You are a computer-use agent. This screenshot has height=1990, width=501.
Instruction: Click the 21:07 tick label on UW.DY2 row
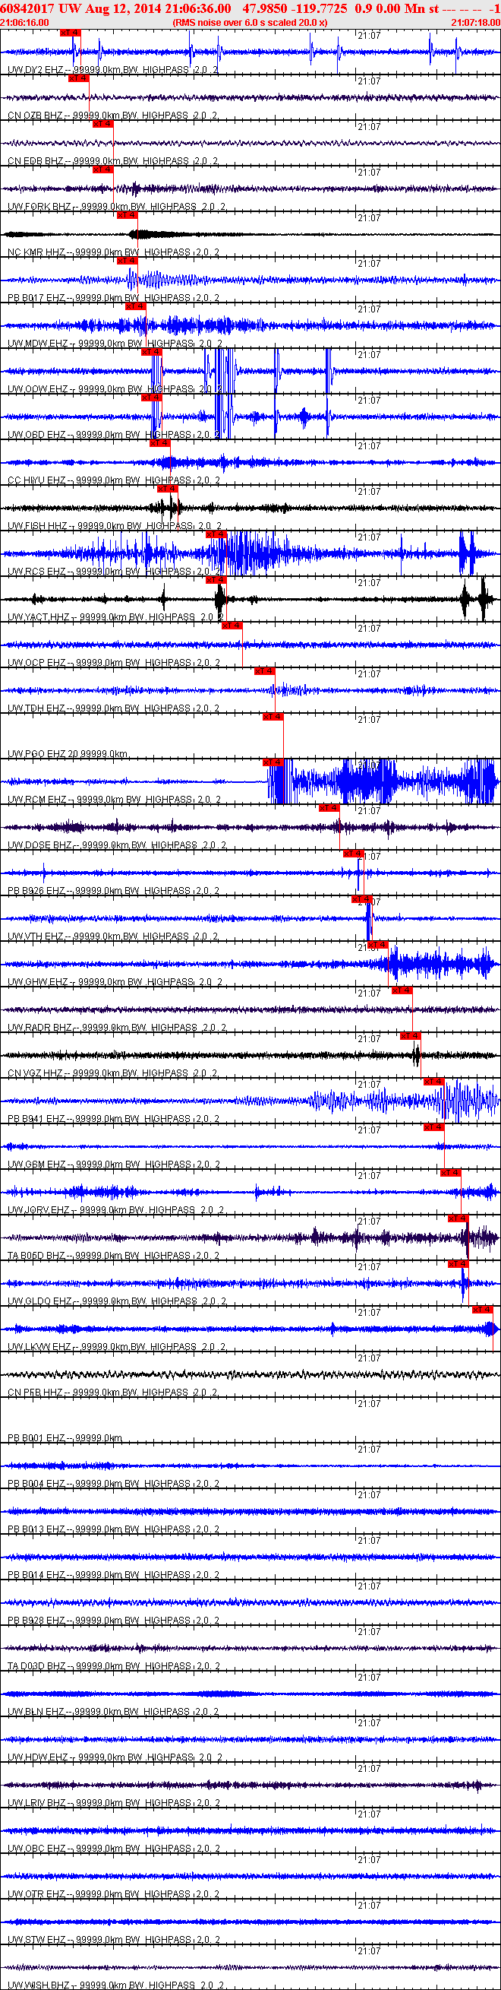tap(369, 36)
